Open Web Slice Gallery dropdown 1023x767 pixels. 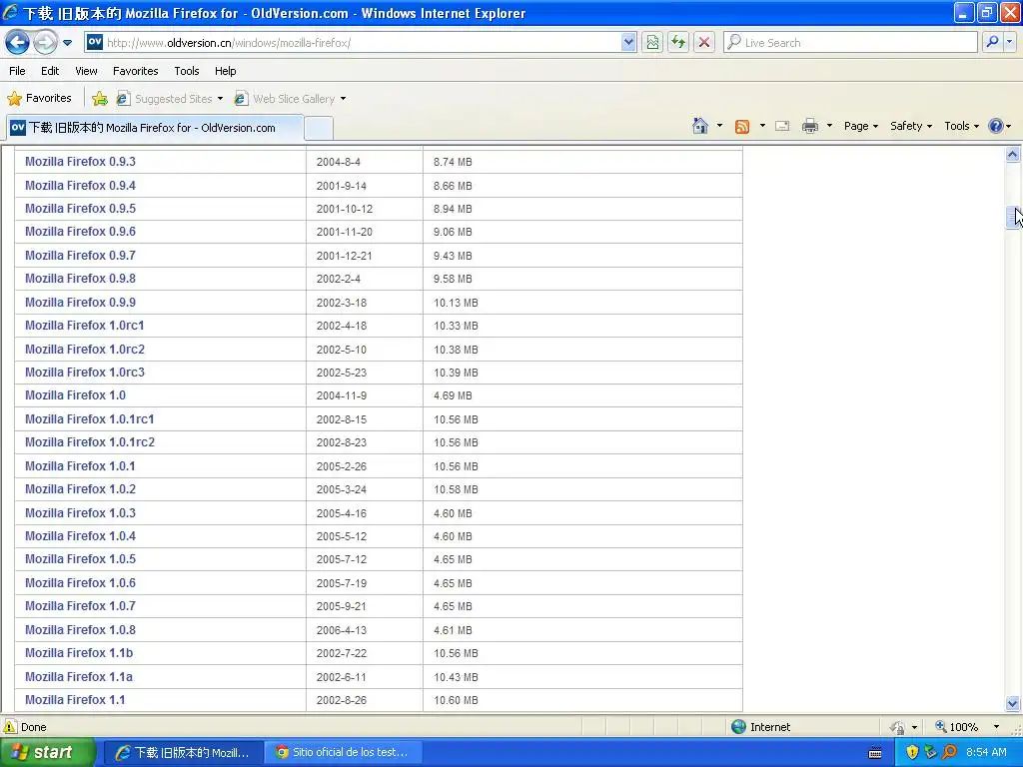point(291,99)
